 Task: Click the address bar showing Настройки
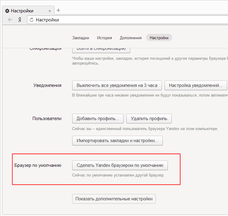click(128, 20)
